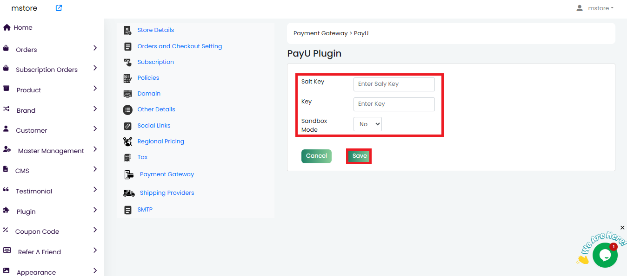Go to Home in the sidebar

23,27
